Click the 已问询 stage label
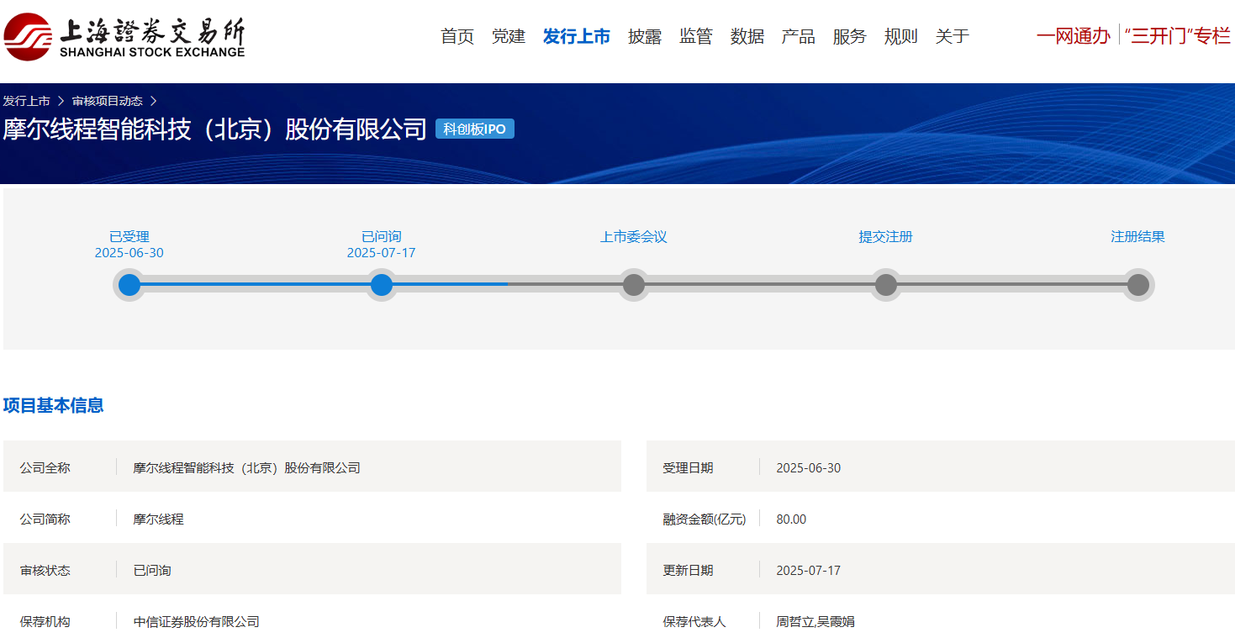 pos(382,237)
